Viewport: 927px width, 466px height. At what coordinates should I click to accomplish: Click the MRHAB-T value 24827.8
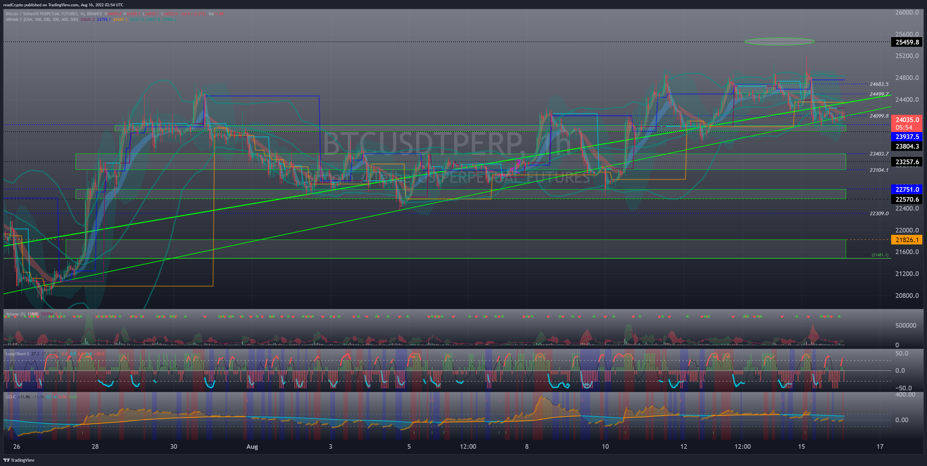153,20
